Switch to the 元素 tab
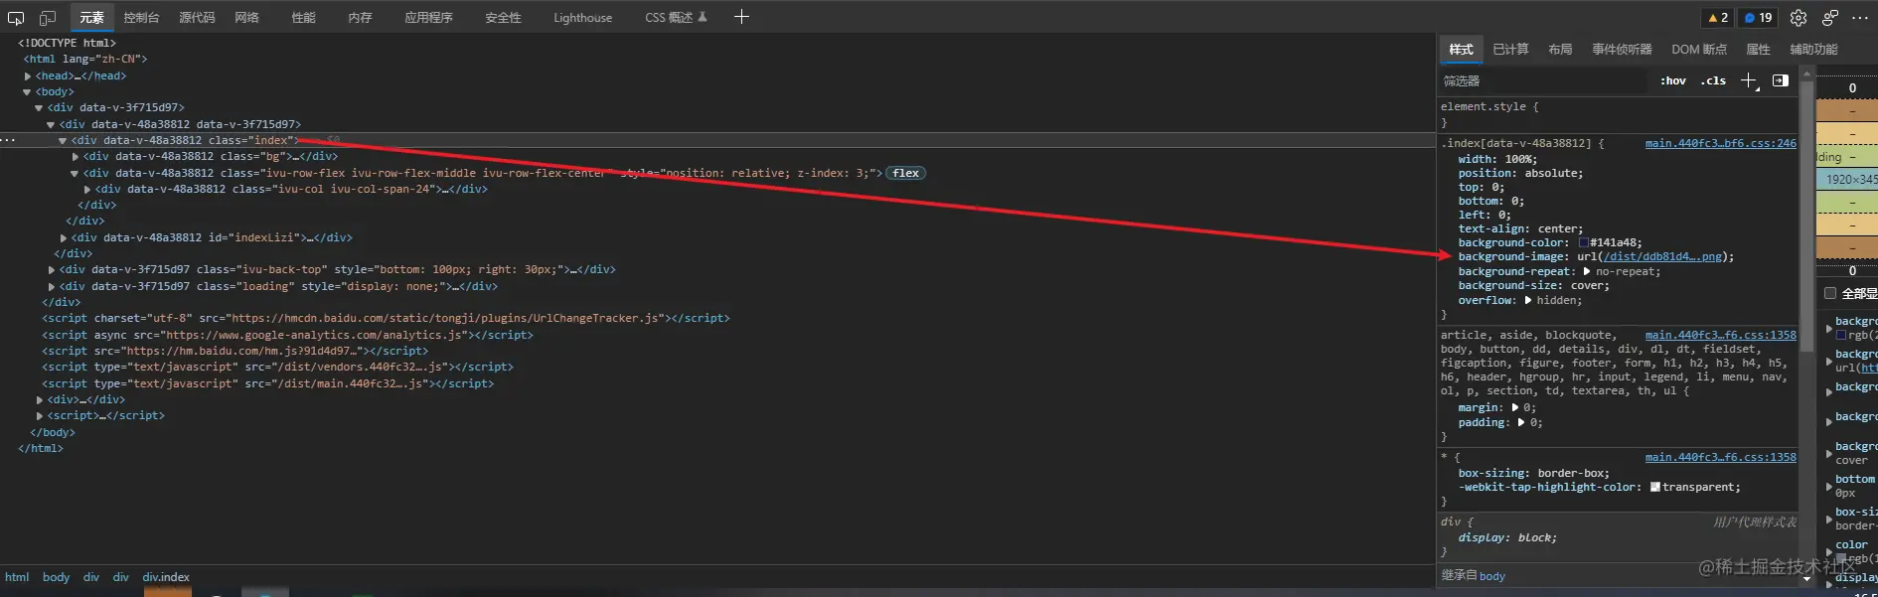Screen dimensions: 1878x597 [x=91, y=18]
